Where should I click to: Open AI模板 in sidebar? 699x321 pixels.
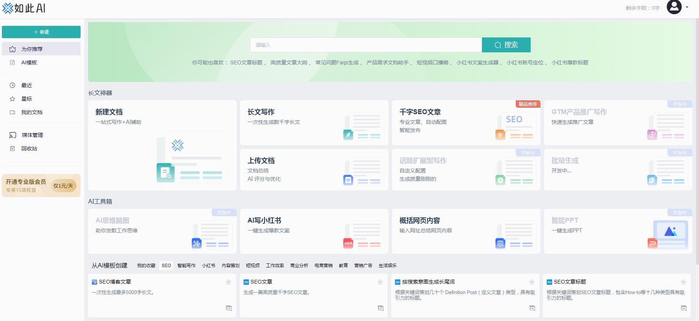41,62
